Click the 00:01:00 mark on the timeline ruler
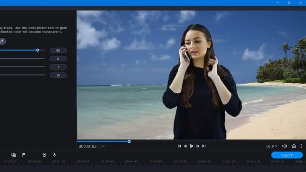306x172 pixels. coord(205,161)
